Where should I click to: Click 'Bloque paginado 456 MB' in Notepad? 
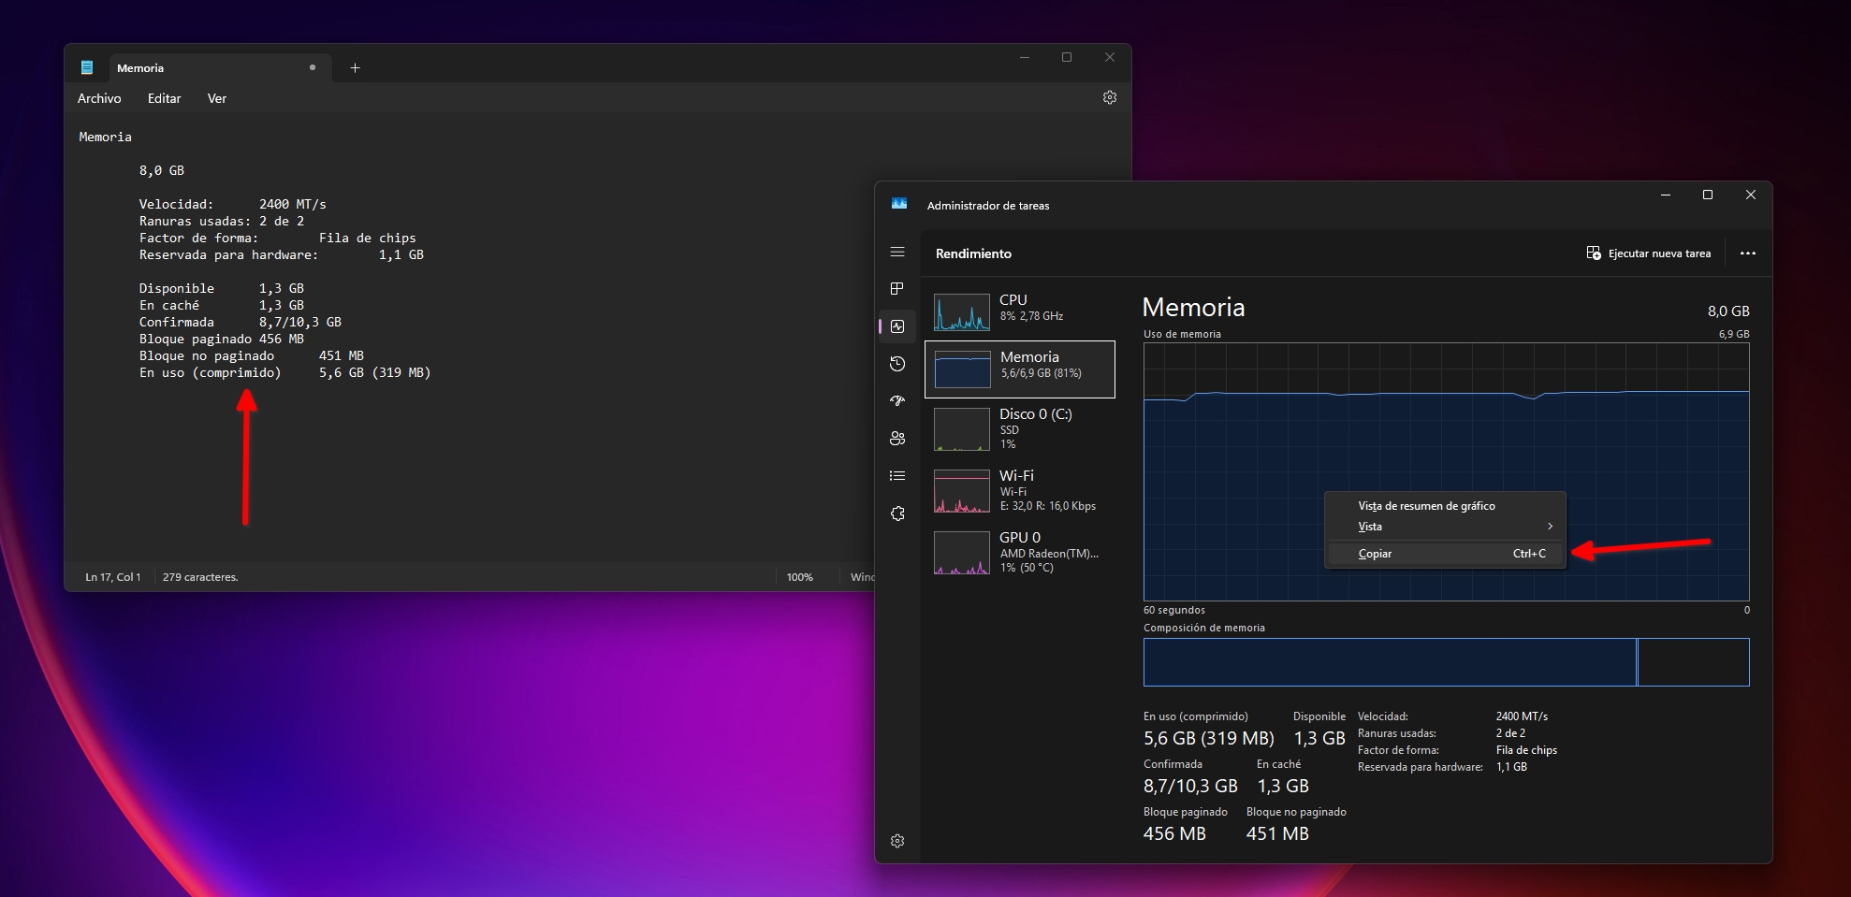tap(222, 339)
